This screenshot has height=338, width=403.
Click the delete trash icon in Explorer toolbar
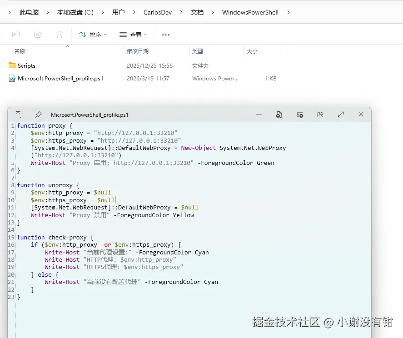tap(60, 35)
